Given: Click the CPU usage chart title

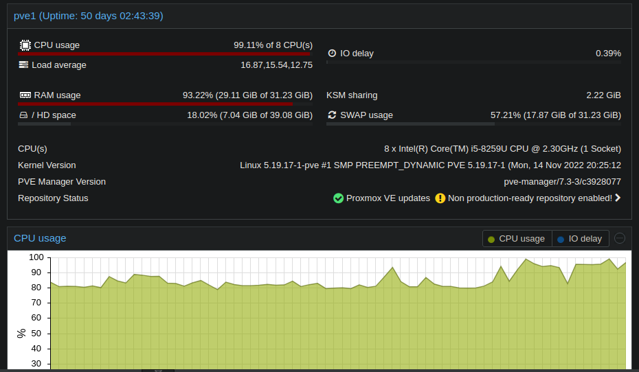Looking at the screenshot, I should click(x=40, y=238).
